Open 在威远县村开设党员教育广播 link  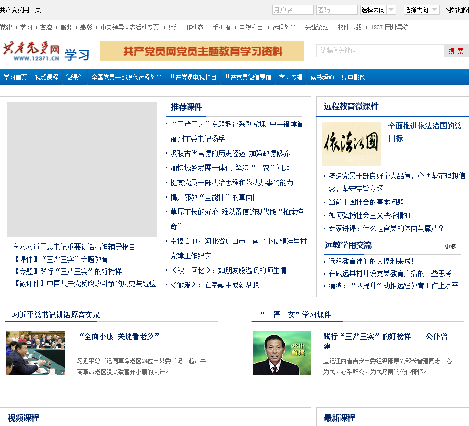tap(390, 273)
